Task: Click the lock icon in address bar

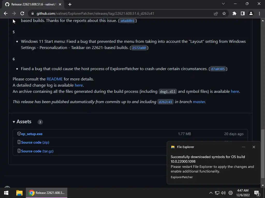Action: pyautogui.click(x=33, y=13)
